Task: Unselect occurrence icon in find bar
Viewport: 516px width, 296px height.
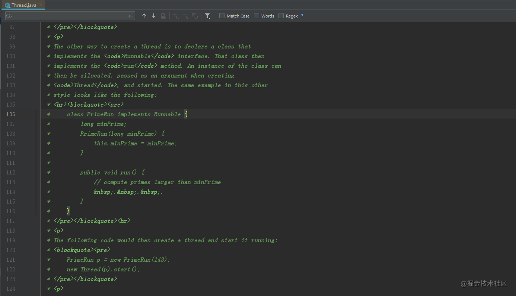Action: [185, 16]
